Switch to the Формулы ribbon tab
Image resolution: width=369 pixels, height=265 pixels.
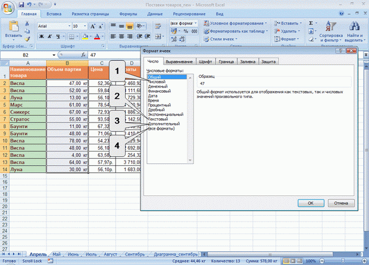coord(128,14)
